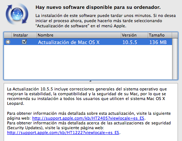Click the update list vertical scrollbar
The image size is (182, 141).
click(175, 59)
